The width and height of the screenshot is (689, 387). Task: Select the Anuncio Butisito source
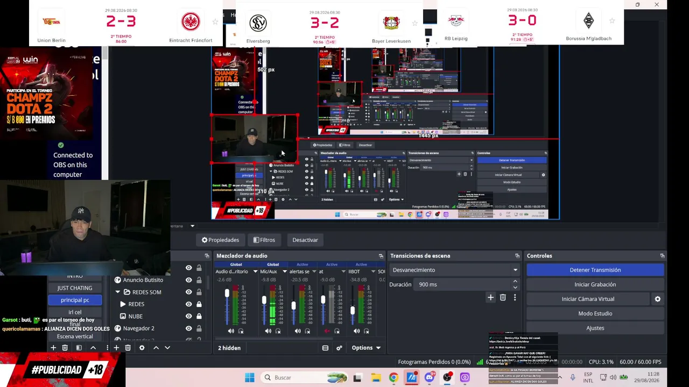click(x=143, y=280)
